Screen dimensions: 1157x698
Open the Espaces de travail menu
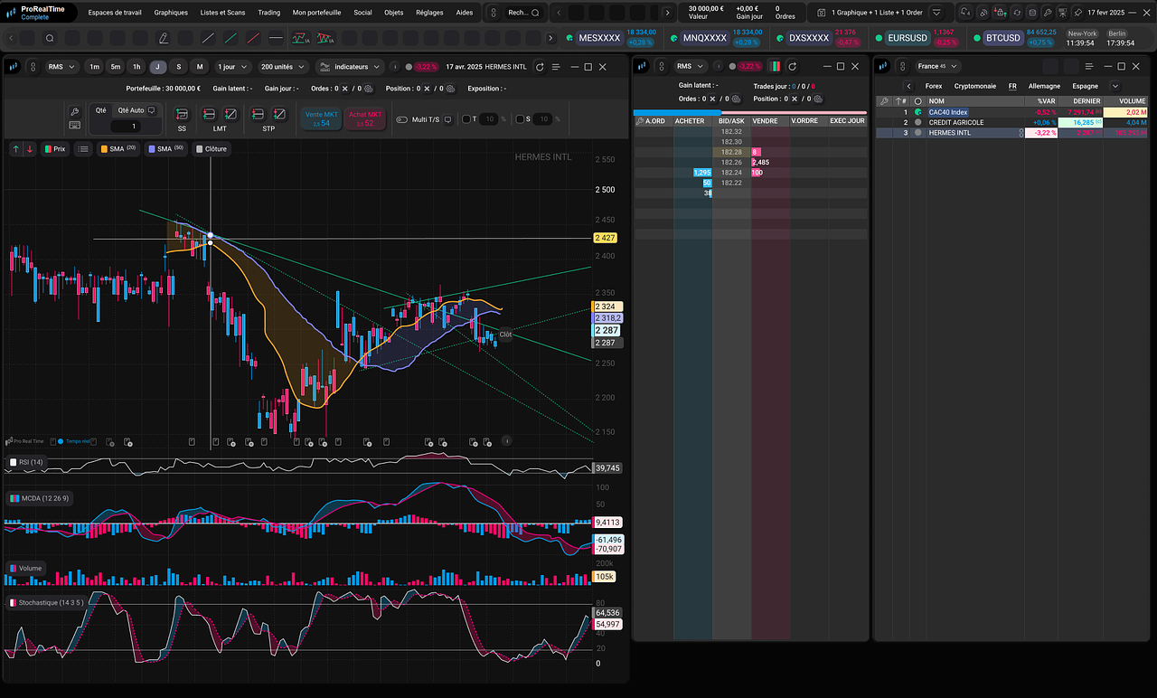click(115, 13)
